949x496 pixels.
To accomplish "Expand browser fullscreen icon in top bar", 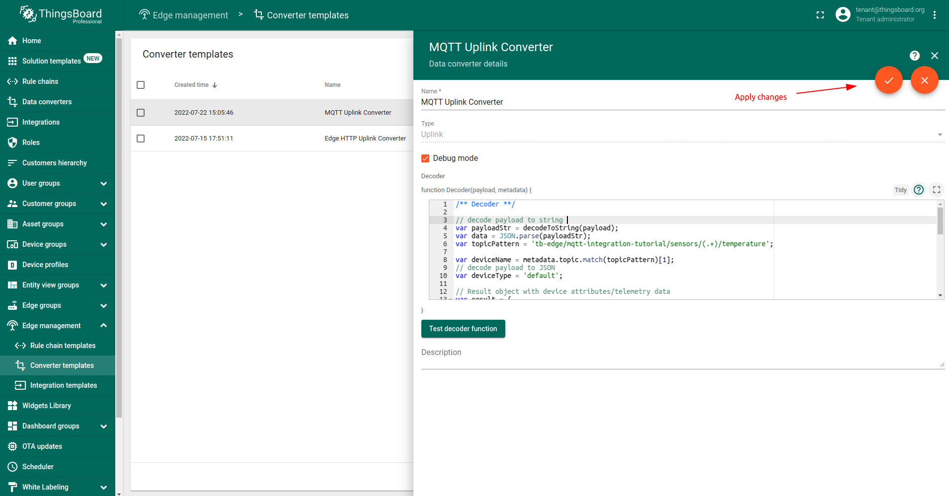I will tap(820, 15).
